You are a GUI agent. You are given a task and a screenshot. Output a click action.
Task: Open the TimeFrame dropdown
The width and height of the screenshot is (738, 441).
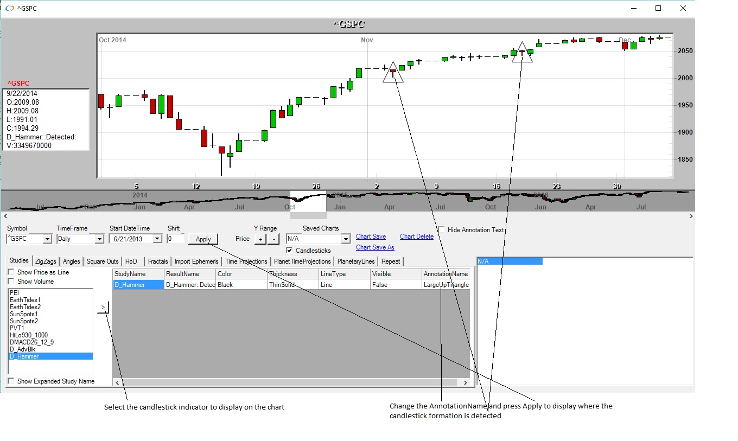(x=99, y=239)
